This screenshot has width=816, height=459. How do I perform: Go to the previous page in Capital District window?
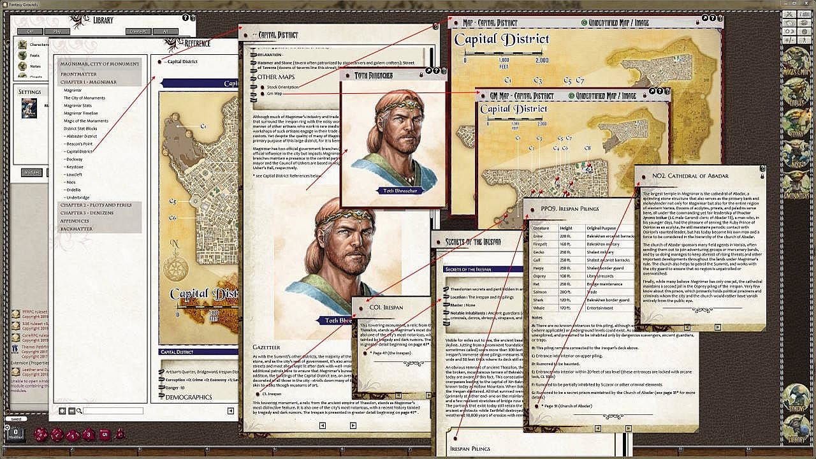[x=323, y=425]
